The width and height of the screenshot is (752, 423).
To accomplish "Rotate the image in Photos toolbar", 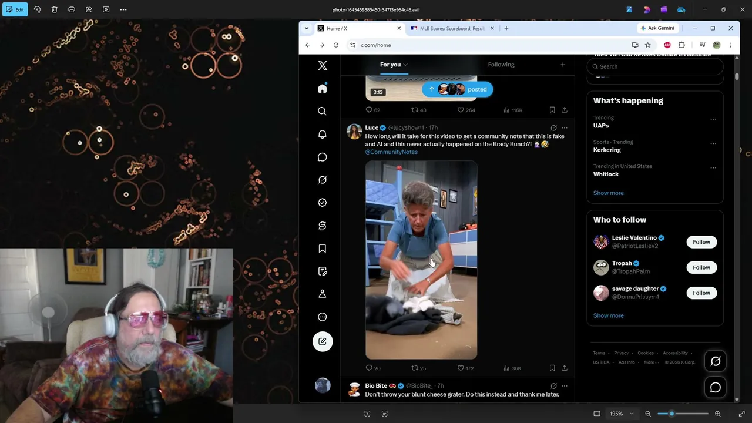I will (37, 9).
